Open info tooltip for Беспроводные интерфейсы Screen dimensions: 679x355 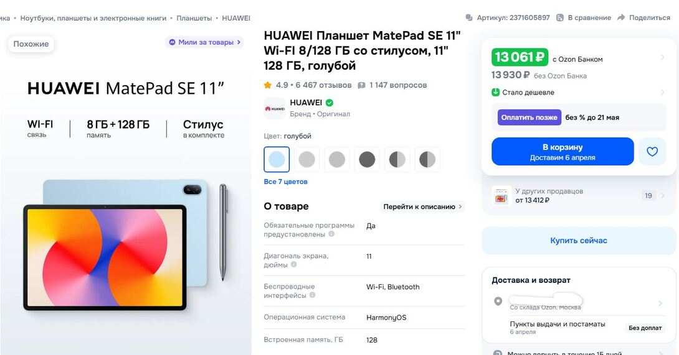pyautogui.click(x=312, y=295)
